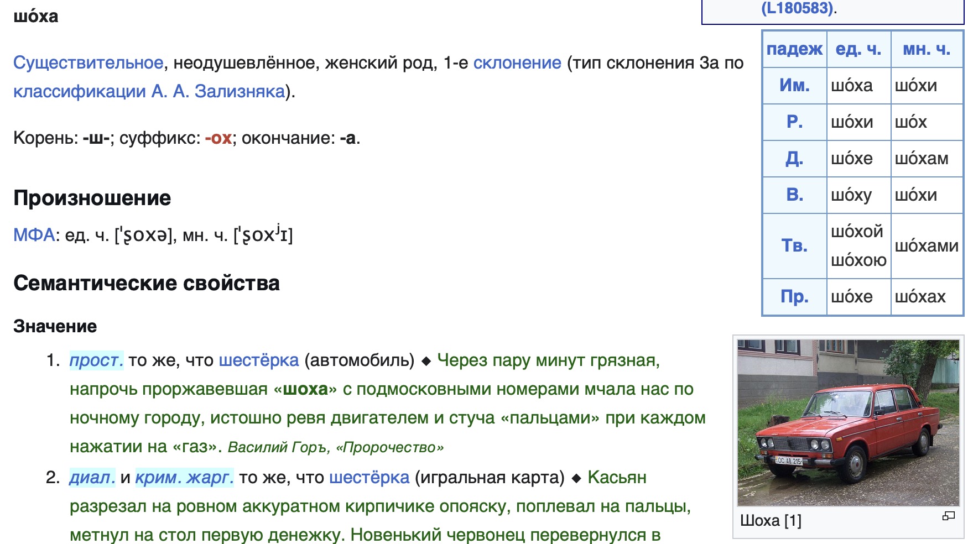Click the прост. label abbreviation
The width and height of the screenshot is (968, 544).
click(96, 360)
